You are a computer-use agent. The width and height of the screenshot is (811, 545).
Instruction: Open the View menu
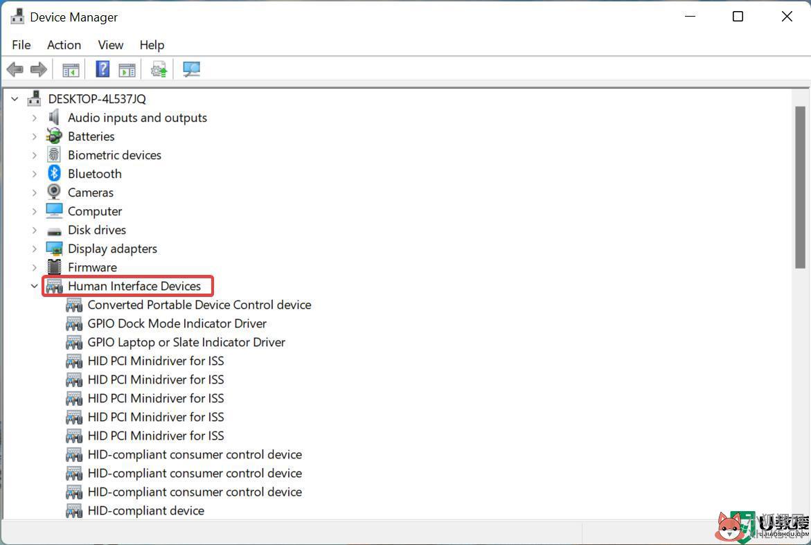(111, 45)
